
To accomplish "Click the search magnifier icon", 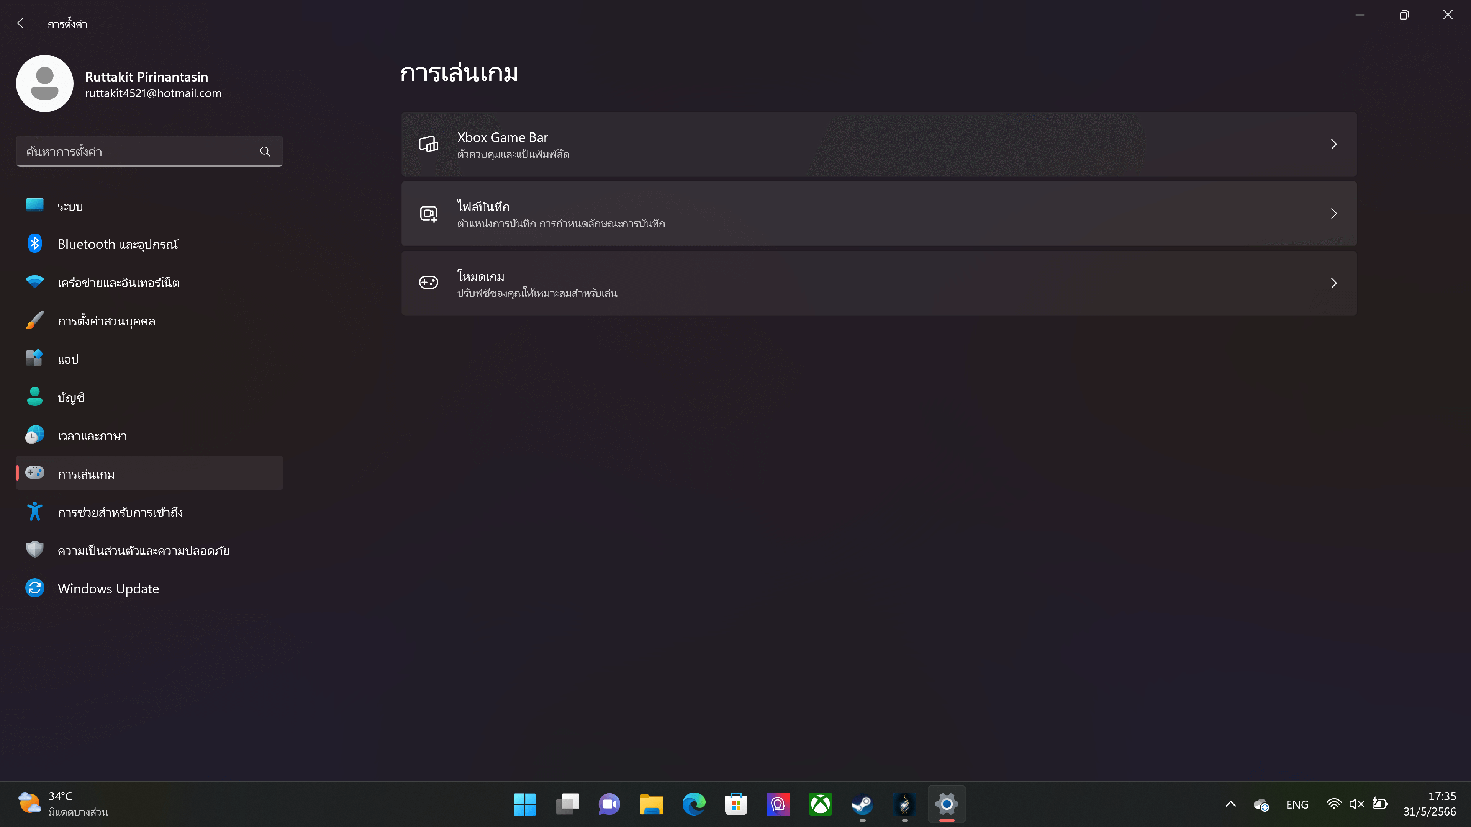I will point(265,151).
